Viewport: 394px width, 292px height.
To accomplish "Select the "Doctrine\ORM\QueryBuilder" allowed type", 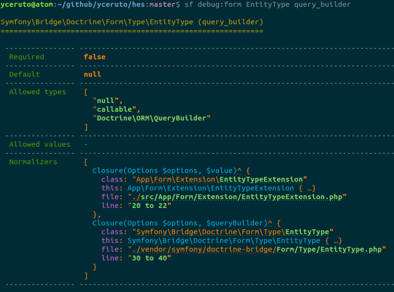I will (x=151, y=118).
